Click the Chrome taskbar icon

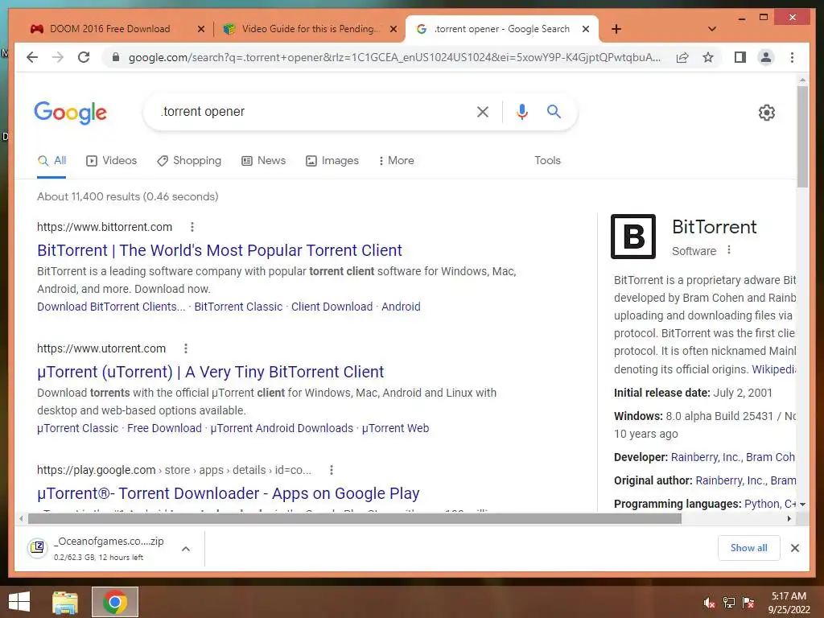114,602
